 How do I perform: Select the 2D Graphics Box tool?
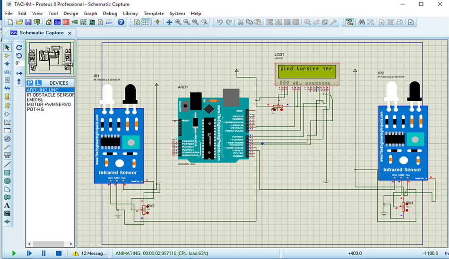[7, 172]
